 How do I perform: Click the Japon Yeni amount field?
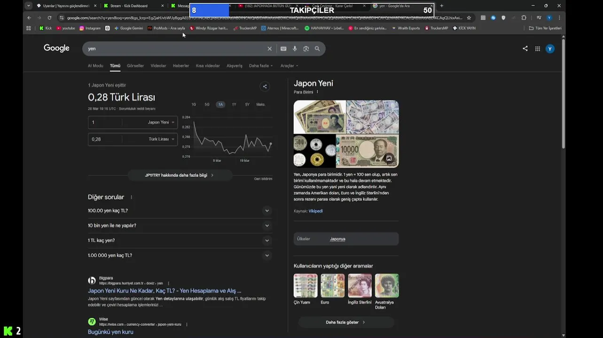pyautogui.click(x=104, y=122)
